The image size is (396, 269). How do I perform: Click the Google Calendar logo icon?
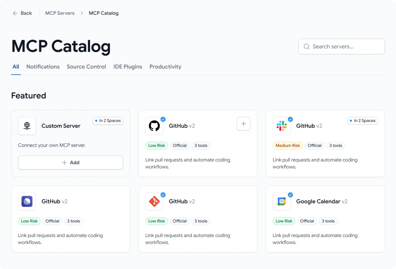pyautogui.click(x=282, y=202)
